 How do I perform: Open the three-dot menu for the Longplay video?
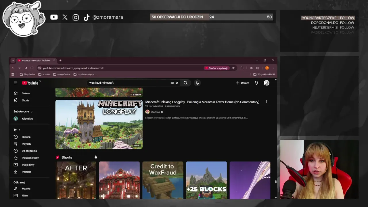[x=267, y=102]
